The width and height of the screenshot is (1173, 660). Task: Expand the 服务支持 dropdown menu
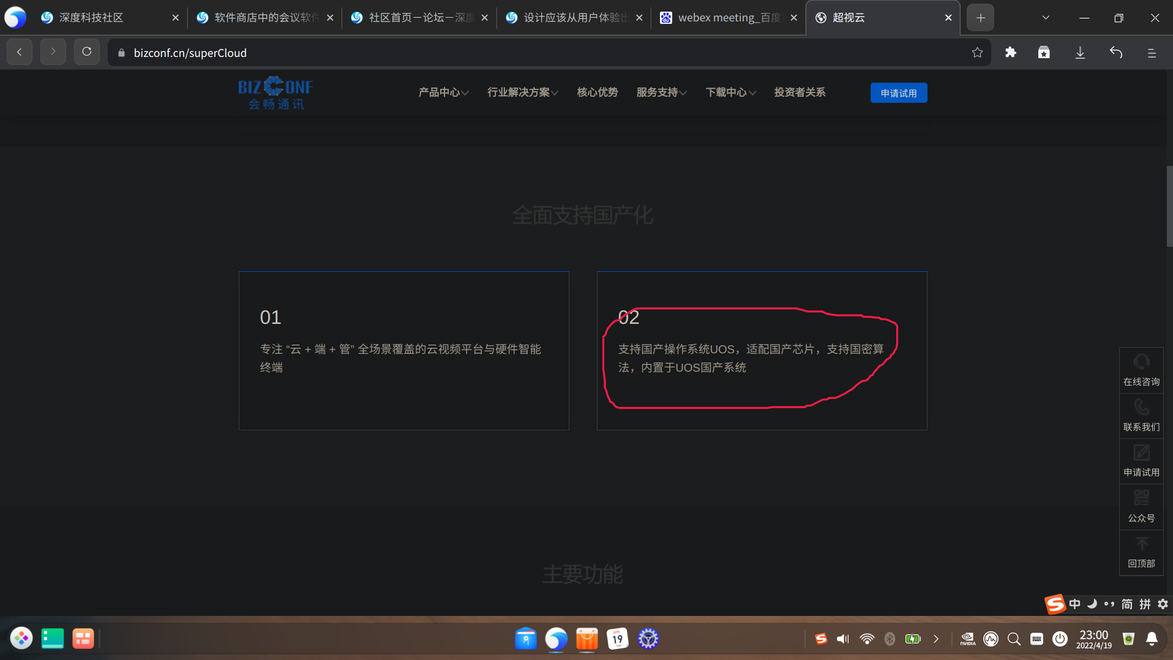tap(661, 92)
